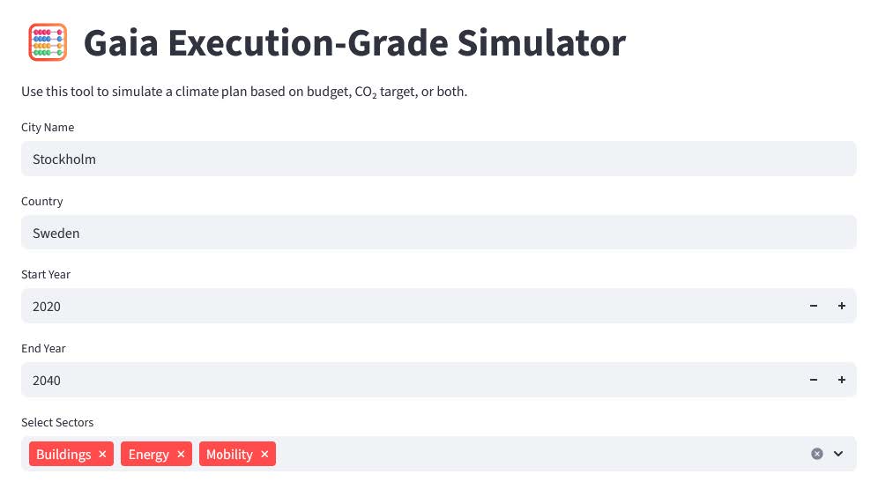Image resolution: width=878 pixels, height=489 pixels.
Task: Click the abacus logo icon
Action: [48, 42]
